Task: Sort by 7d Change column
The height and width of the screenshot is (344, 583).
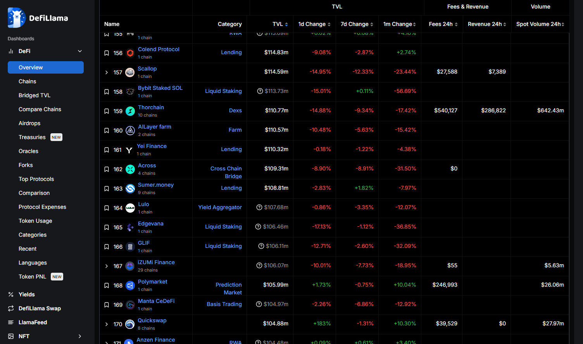Action: [x=357, y=24]
